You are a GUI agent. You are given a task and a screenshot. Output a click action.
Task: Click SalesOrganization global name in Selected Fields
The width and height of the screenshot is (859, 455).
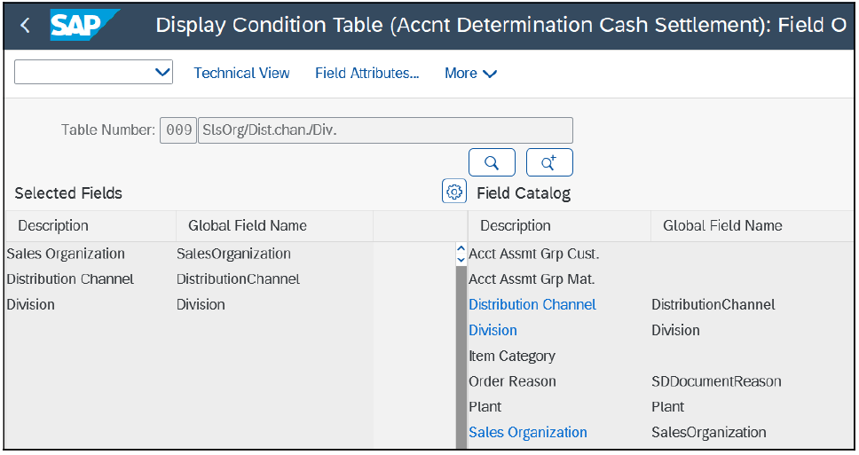(233, 254)
